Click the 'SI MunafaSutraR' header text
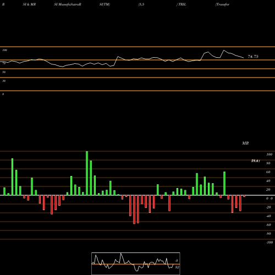 [x=68, y=4]
